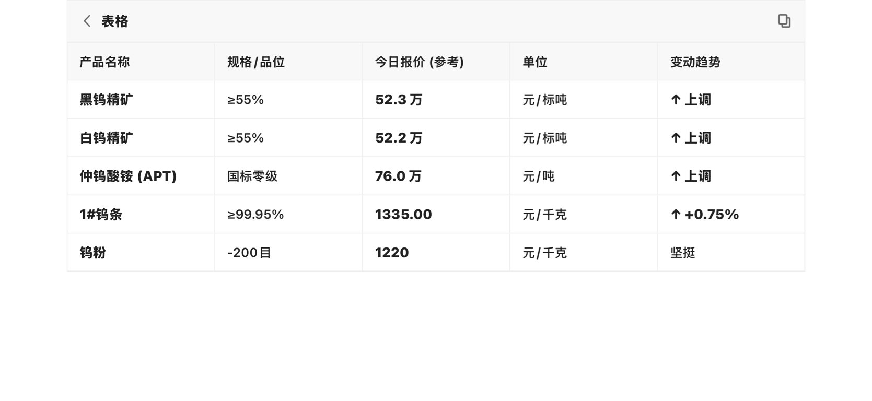Click the -200目 specification cell
Screen dimensions: 872x401
(x=249, y=253)
